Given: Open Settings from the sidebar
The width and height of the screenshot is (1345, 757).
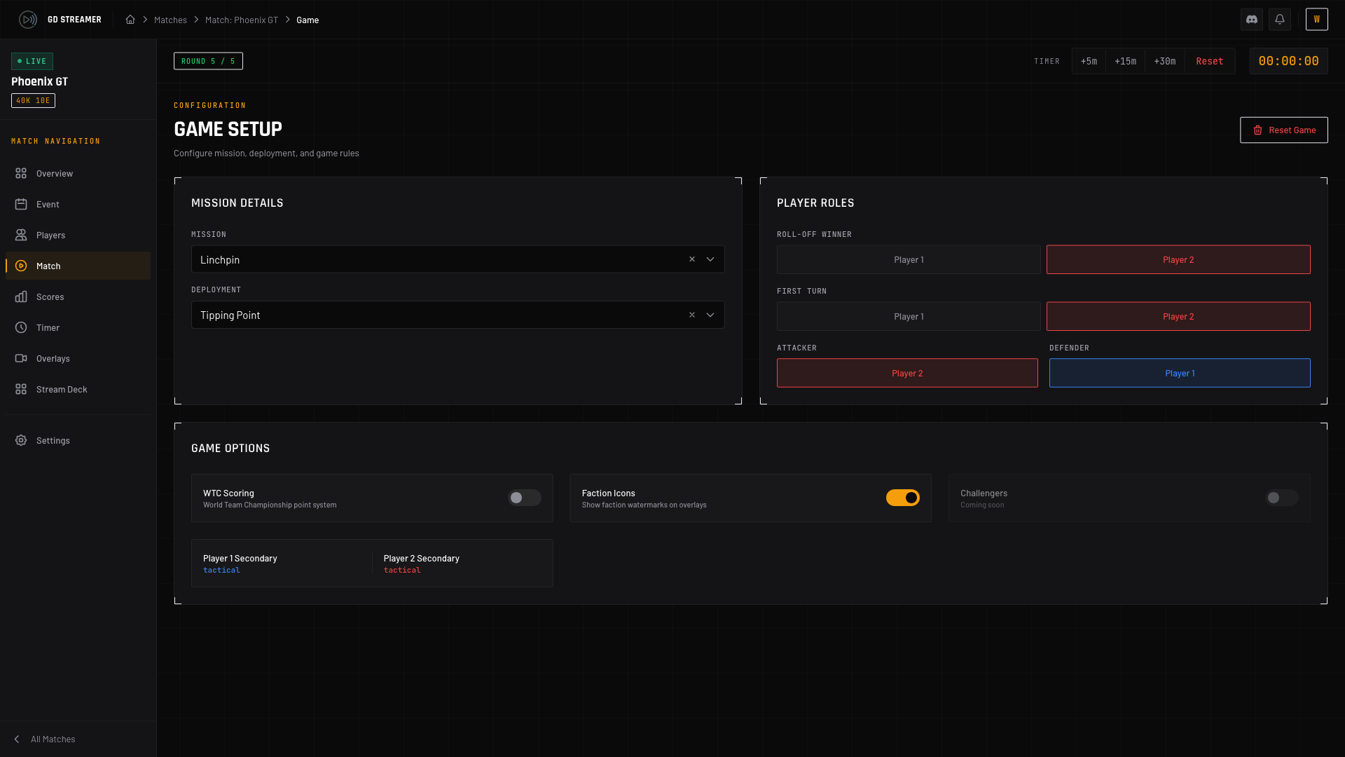Looking at the screenshot, I should click(53, 440).
